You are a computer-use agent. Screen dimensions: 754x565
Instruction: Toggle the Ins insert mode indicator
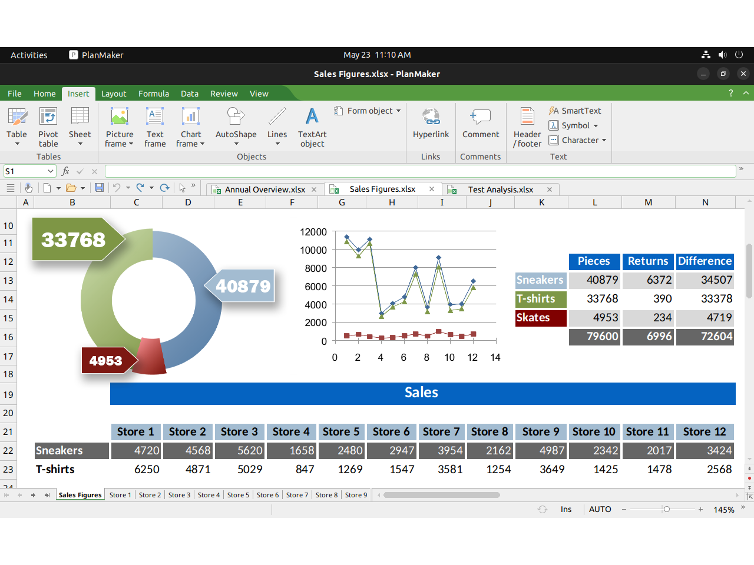coord(565,510)
